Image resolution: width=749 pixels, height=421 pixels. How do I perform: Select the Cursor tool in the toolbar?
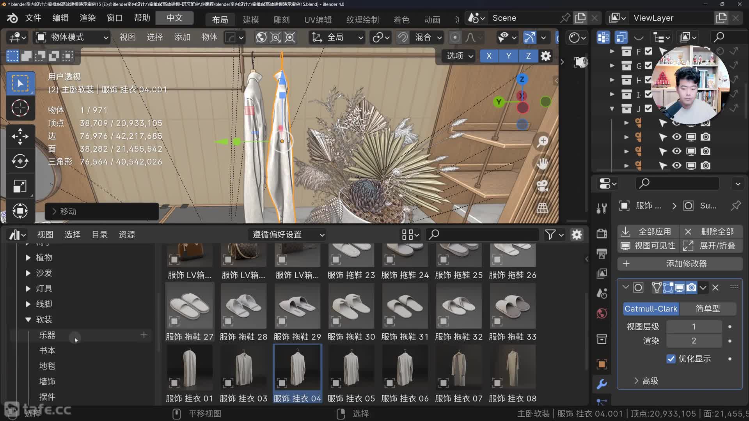pos(20,108)
